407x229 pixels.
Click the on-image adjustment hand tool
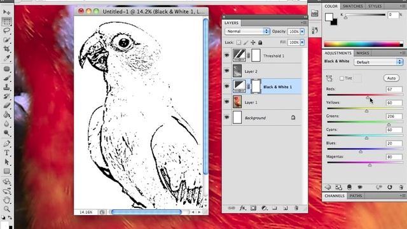click(x=329, y=78)
